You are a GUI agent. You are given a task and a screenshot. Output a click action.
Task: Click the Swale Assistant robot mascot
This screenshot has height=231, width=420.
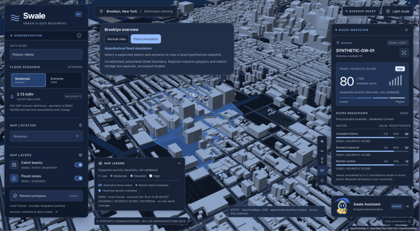click(x=342, y=206)
